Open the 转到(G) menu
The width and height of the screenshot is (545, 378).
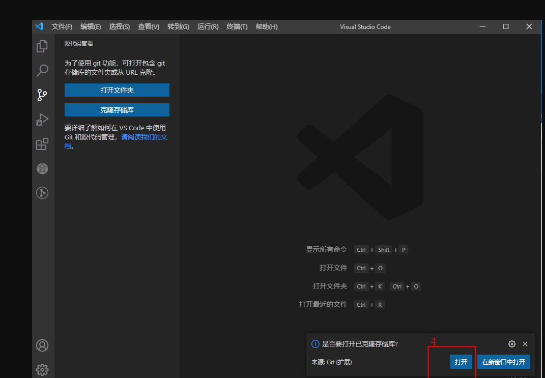(x=178, y=27)
